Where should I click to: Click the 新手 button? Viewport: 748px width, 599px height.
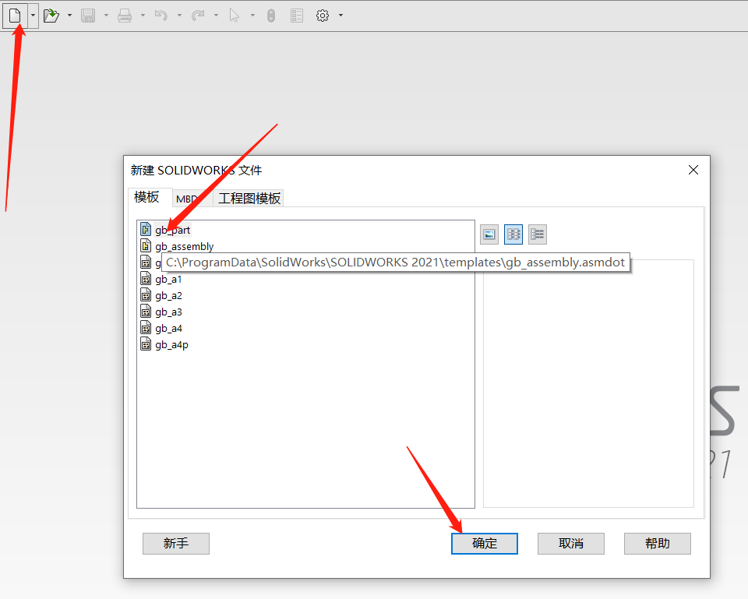(x=176, y=543)
